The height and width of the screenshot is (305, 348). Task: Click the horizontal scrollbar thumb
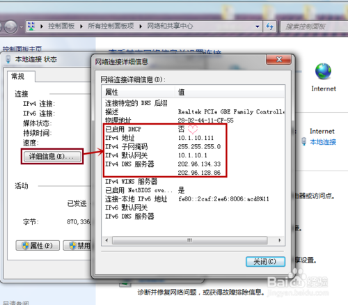(x=189, y=240)
